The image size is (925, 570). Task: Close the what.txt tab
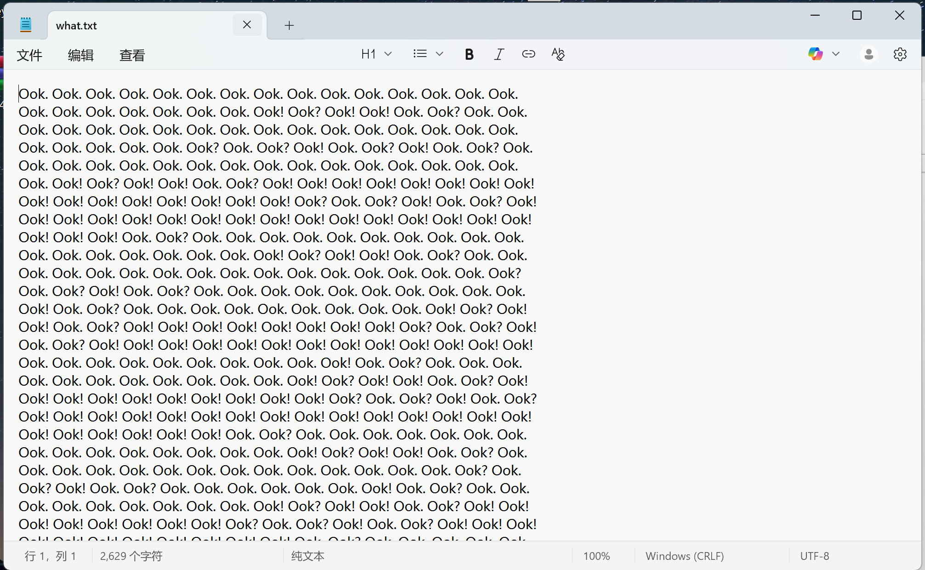tap(247, 25)
